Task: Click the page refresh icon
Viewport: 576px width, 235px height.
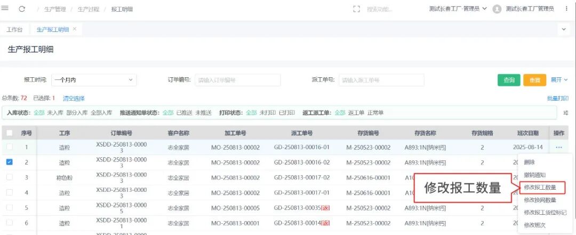Action: click(22, 9)
